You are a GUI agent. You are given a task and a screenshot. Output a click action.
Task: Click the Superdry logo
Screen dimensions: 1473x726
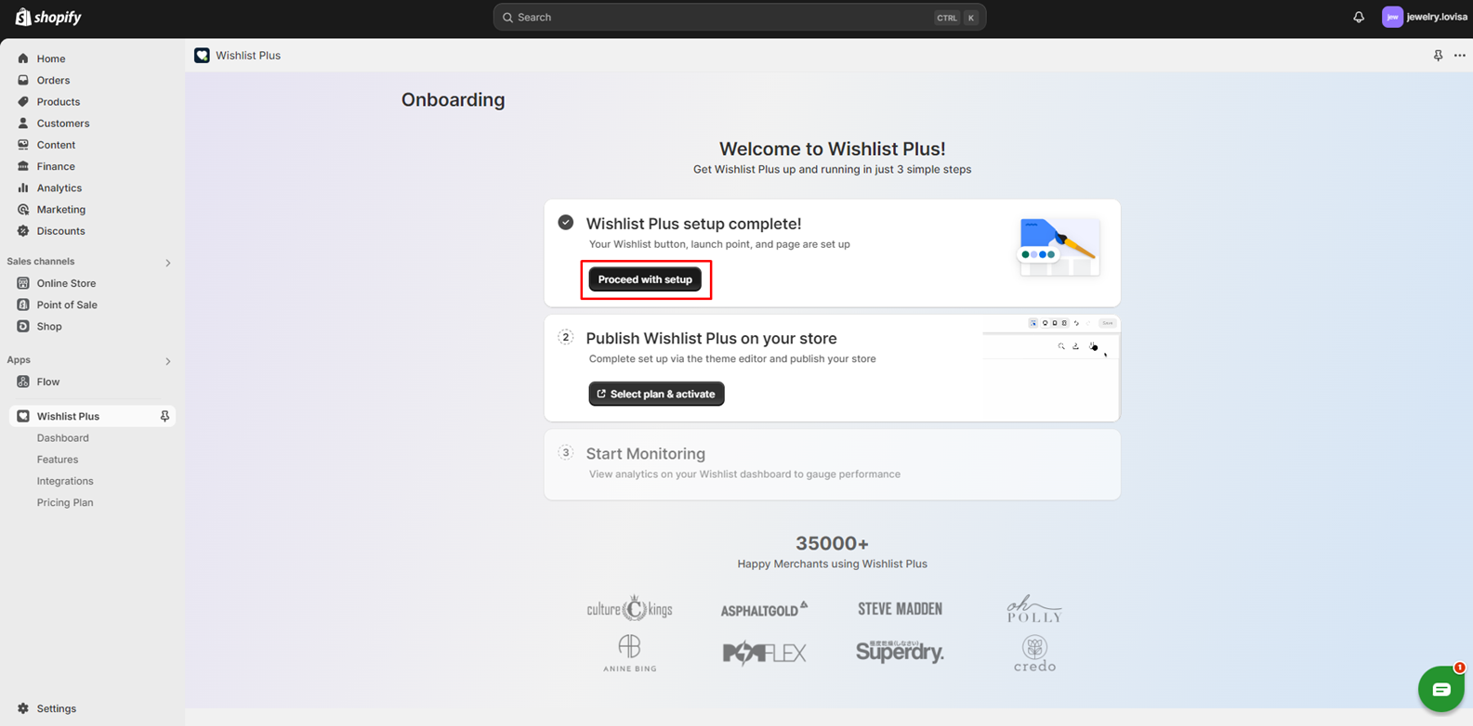coord(900,652)
